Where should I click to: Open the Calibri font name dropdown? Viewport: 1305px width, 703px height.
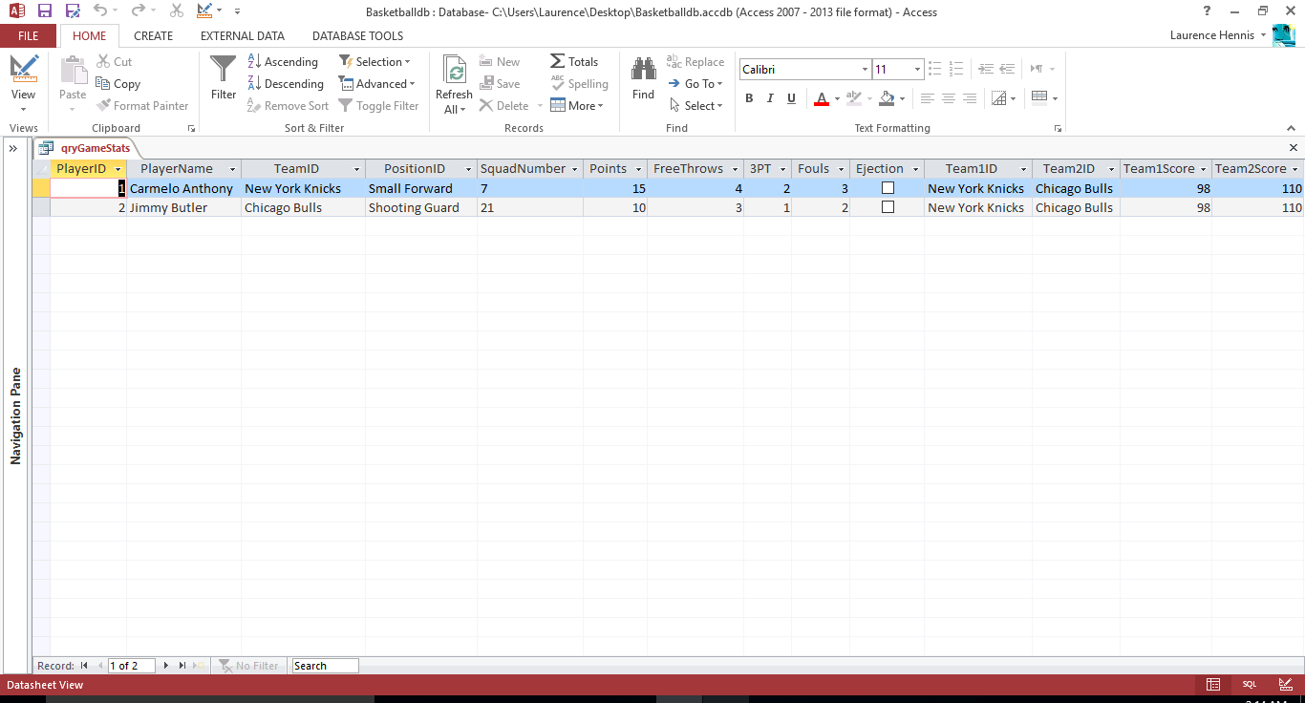click(865, 70)
